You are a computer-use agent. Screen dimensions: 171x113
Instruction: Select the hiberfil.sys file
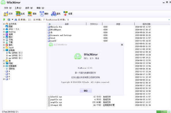56,97
